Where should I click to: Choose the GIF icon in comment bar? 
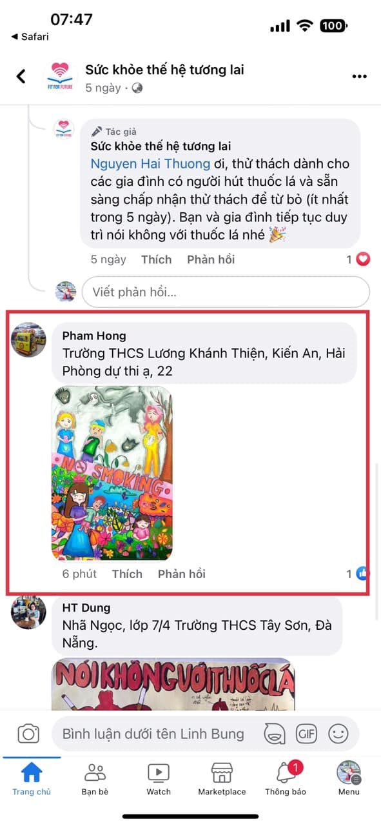pos(306,734)
